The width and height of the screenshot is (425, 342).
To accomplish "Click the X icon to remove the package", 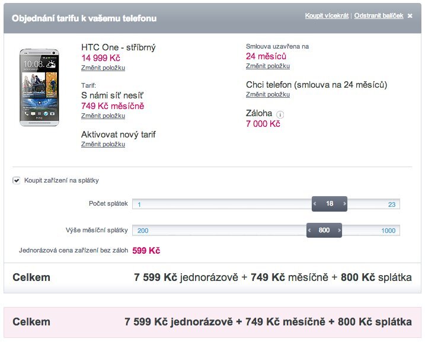I will coord(410,16).
